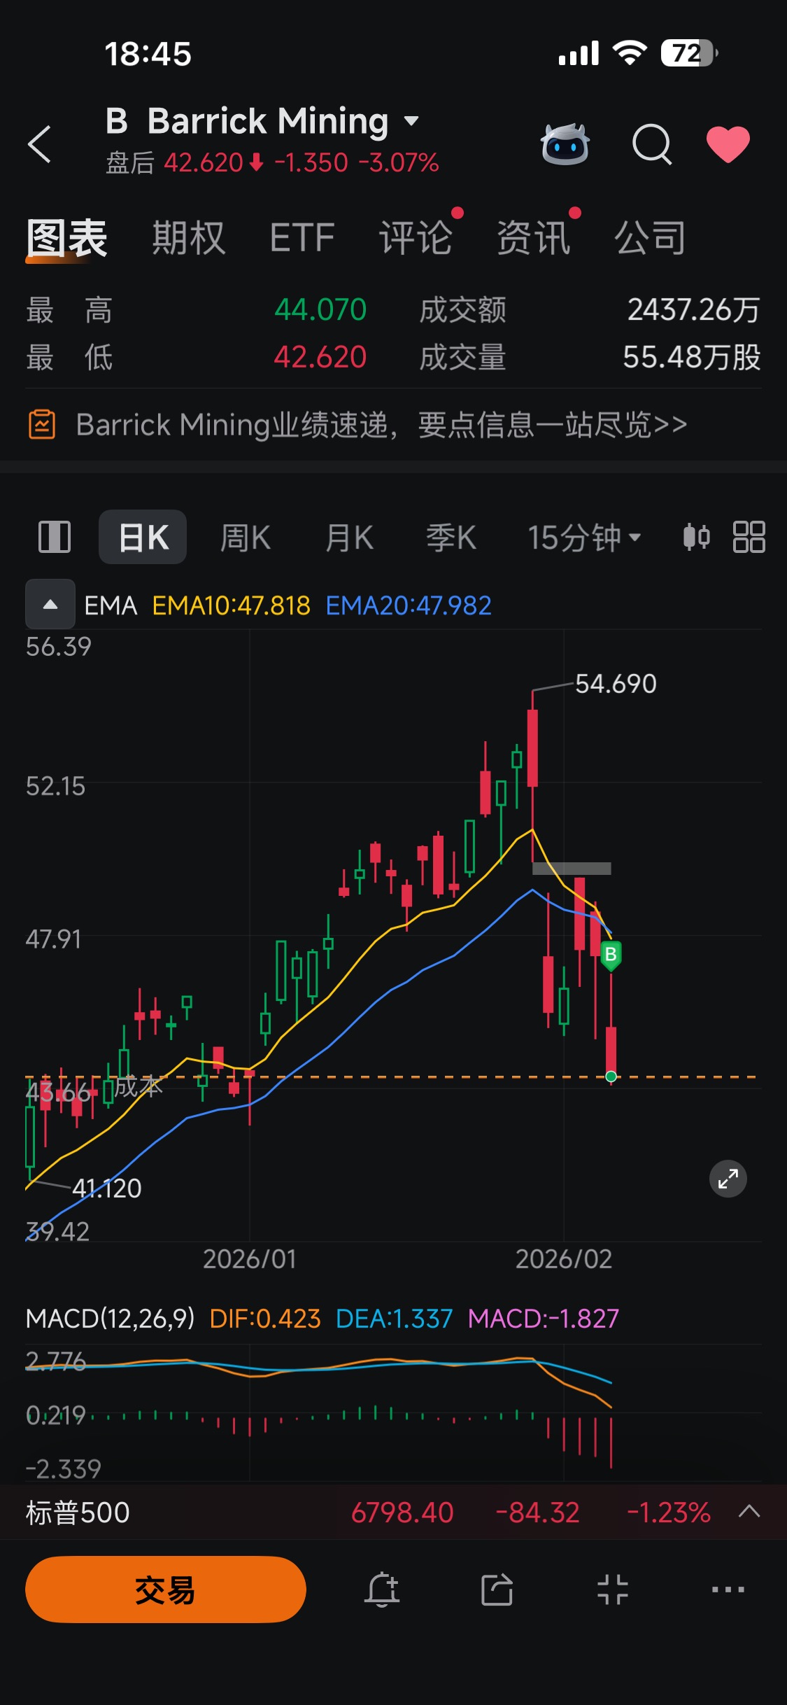Open the candlestick chart style icon

(x=696, y=538)
